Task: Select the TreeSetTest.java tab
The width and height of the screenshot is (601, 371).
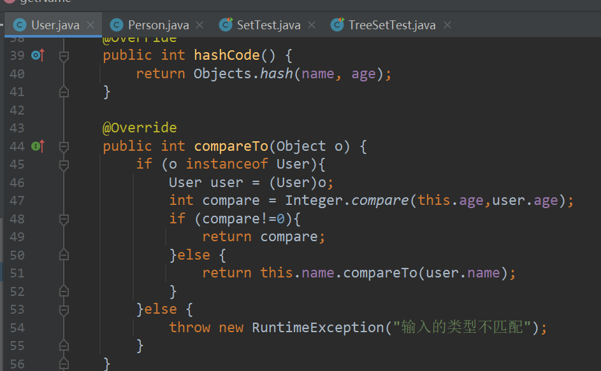Action: click(x=391, y=25)
